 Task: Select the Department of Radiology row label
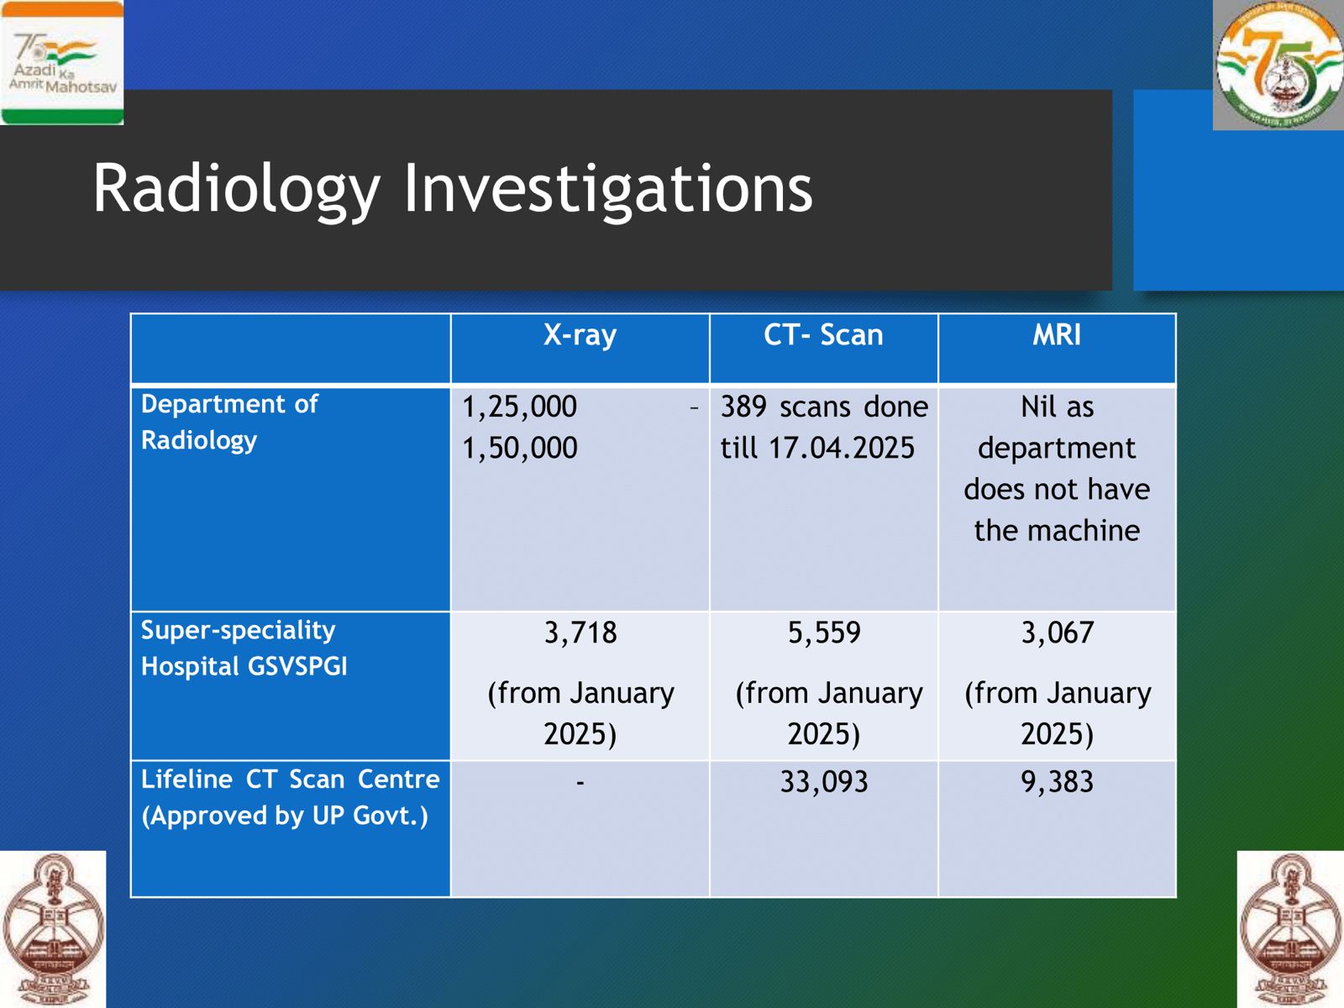(x=229, y=422)
